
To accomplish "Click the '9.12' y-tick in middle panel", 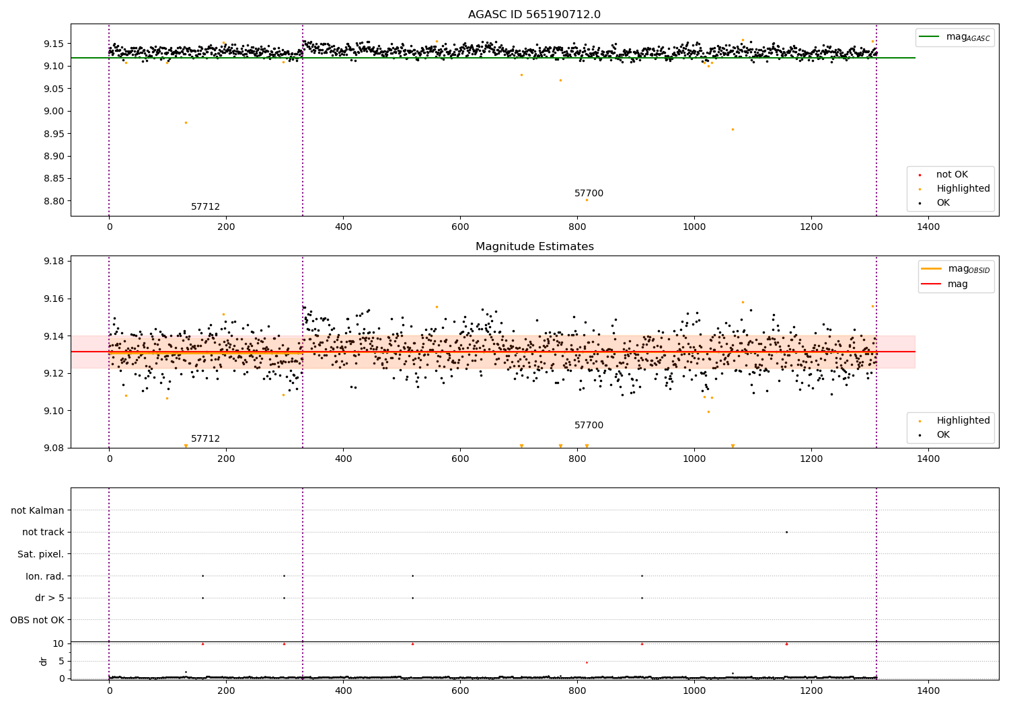I will tap(54, 373).
